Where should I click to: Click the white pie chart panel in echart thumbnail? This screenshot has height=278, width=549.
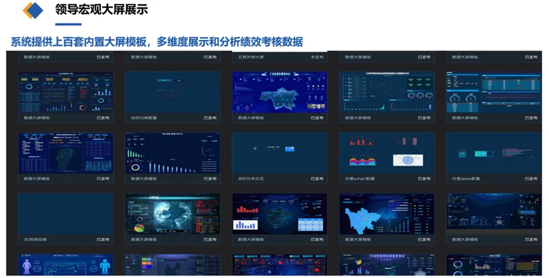tap(408, 161)
